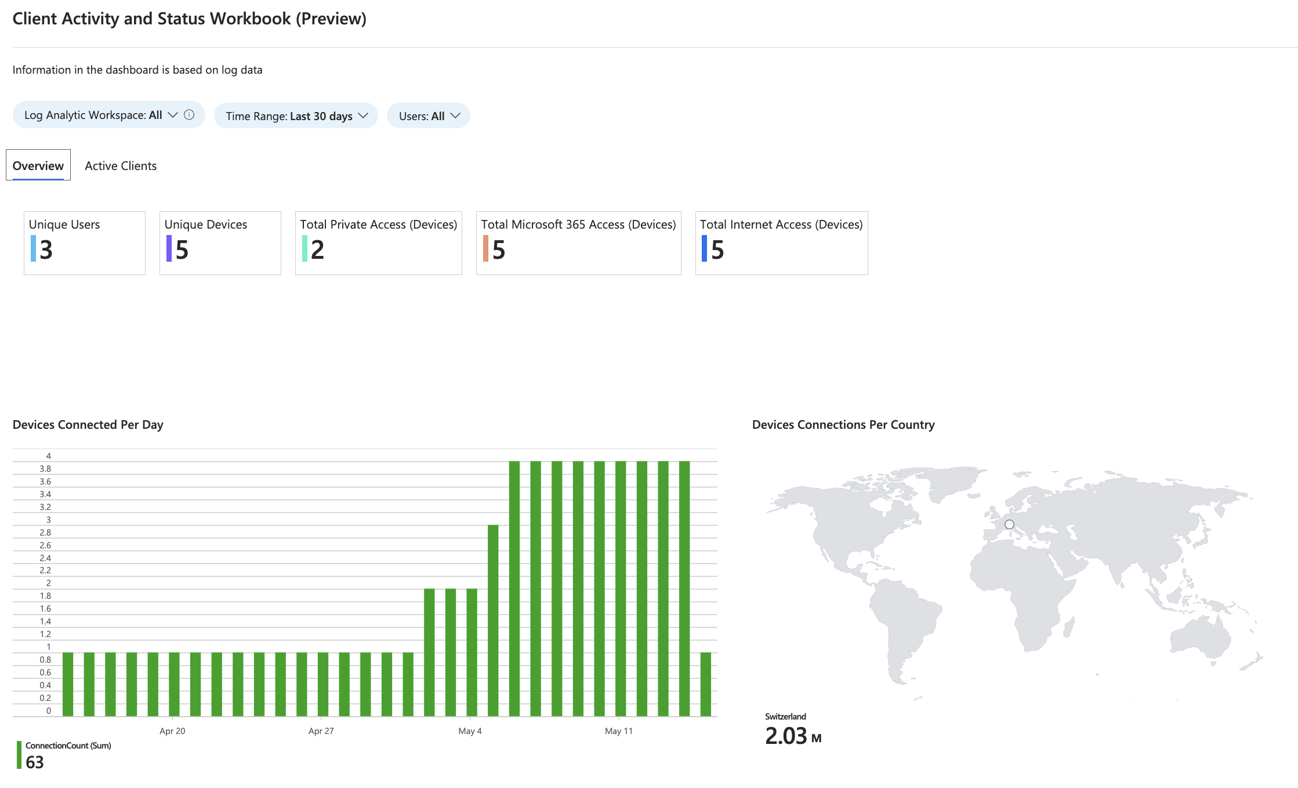Click the bar above May 4
1298x788 pixels.
click(472, 652)
